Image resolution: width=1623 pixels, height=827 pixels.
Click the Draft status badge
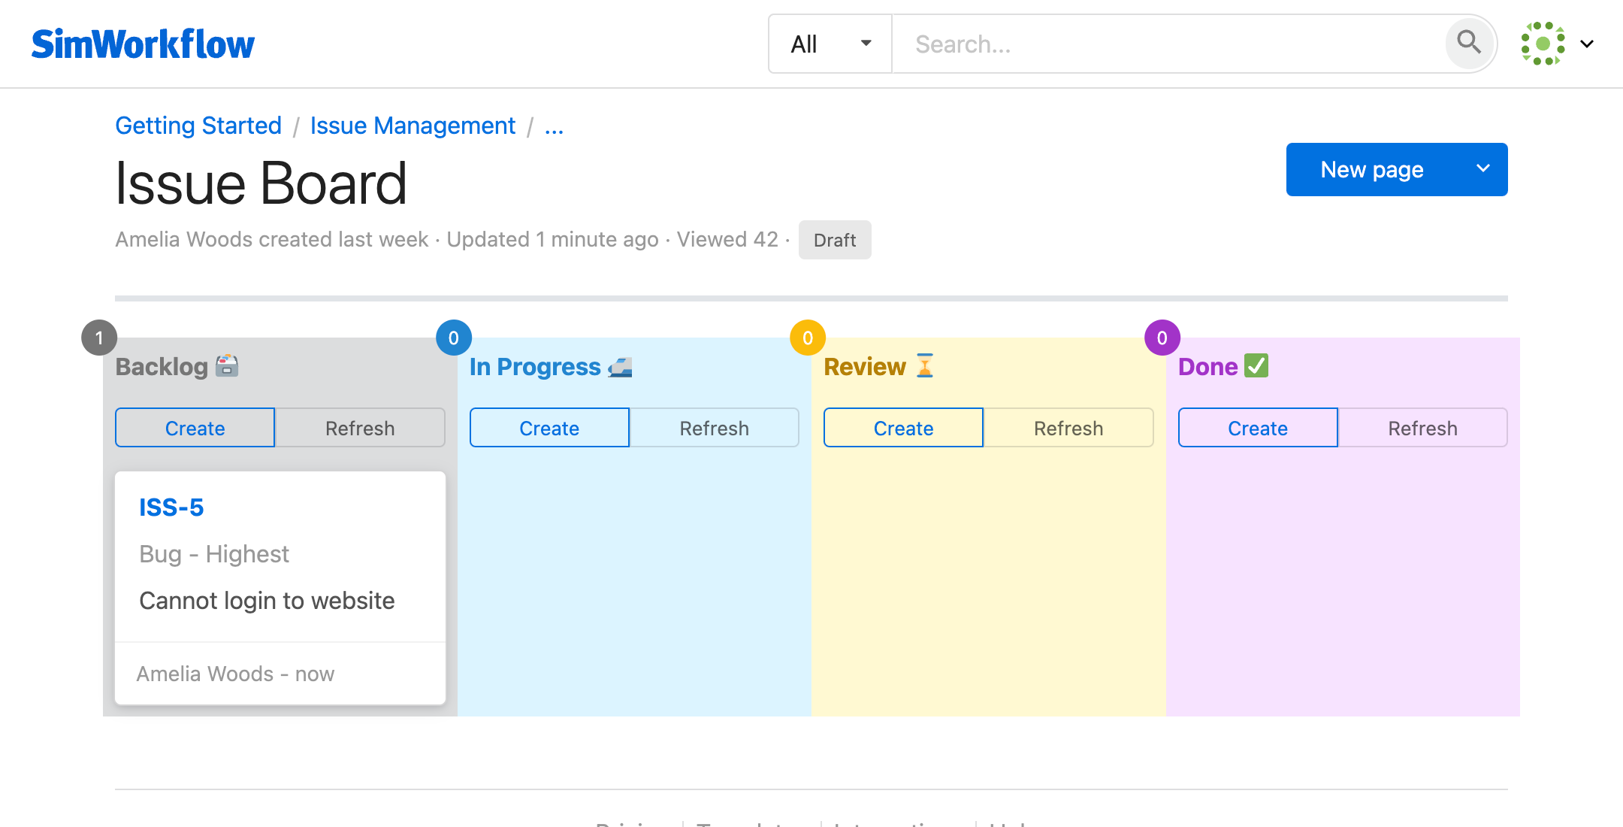(x=835, y=240)
